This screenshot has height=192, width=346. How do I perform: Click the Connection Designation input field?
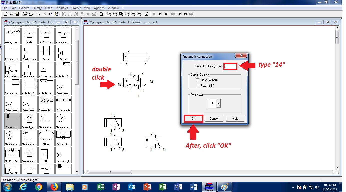coord(230,66)
